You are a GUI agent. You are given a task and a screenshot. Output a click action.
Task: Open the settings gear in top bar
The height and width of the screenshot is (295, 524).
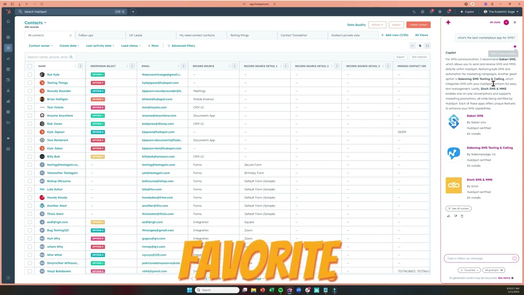click(440, 12)
